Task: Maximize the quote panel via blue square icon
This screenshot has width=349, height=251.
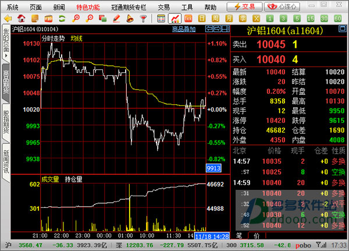Action: coord(343,29)
